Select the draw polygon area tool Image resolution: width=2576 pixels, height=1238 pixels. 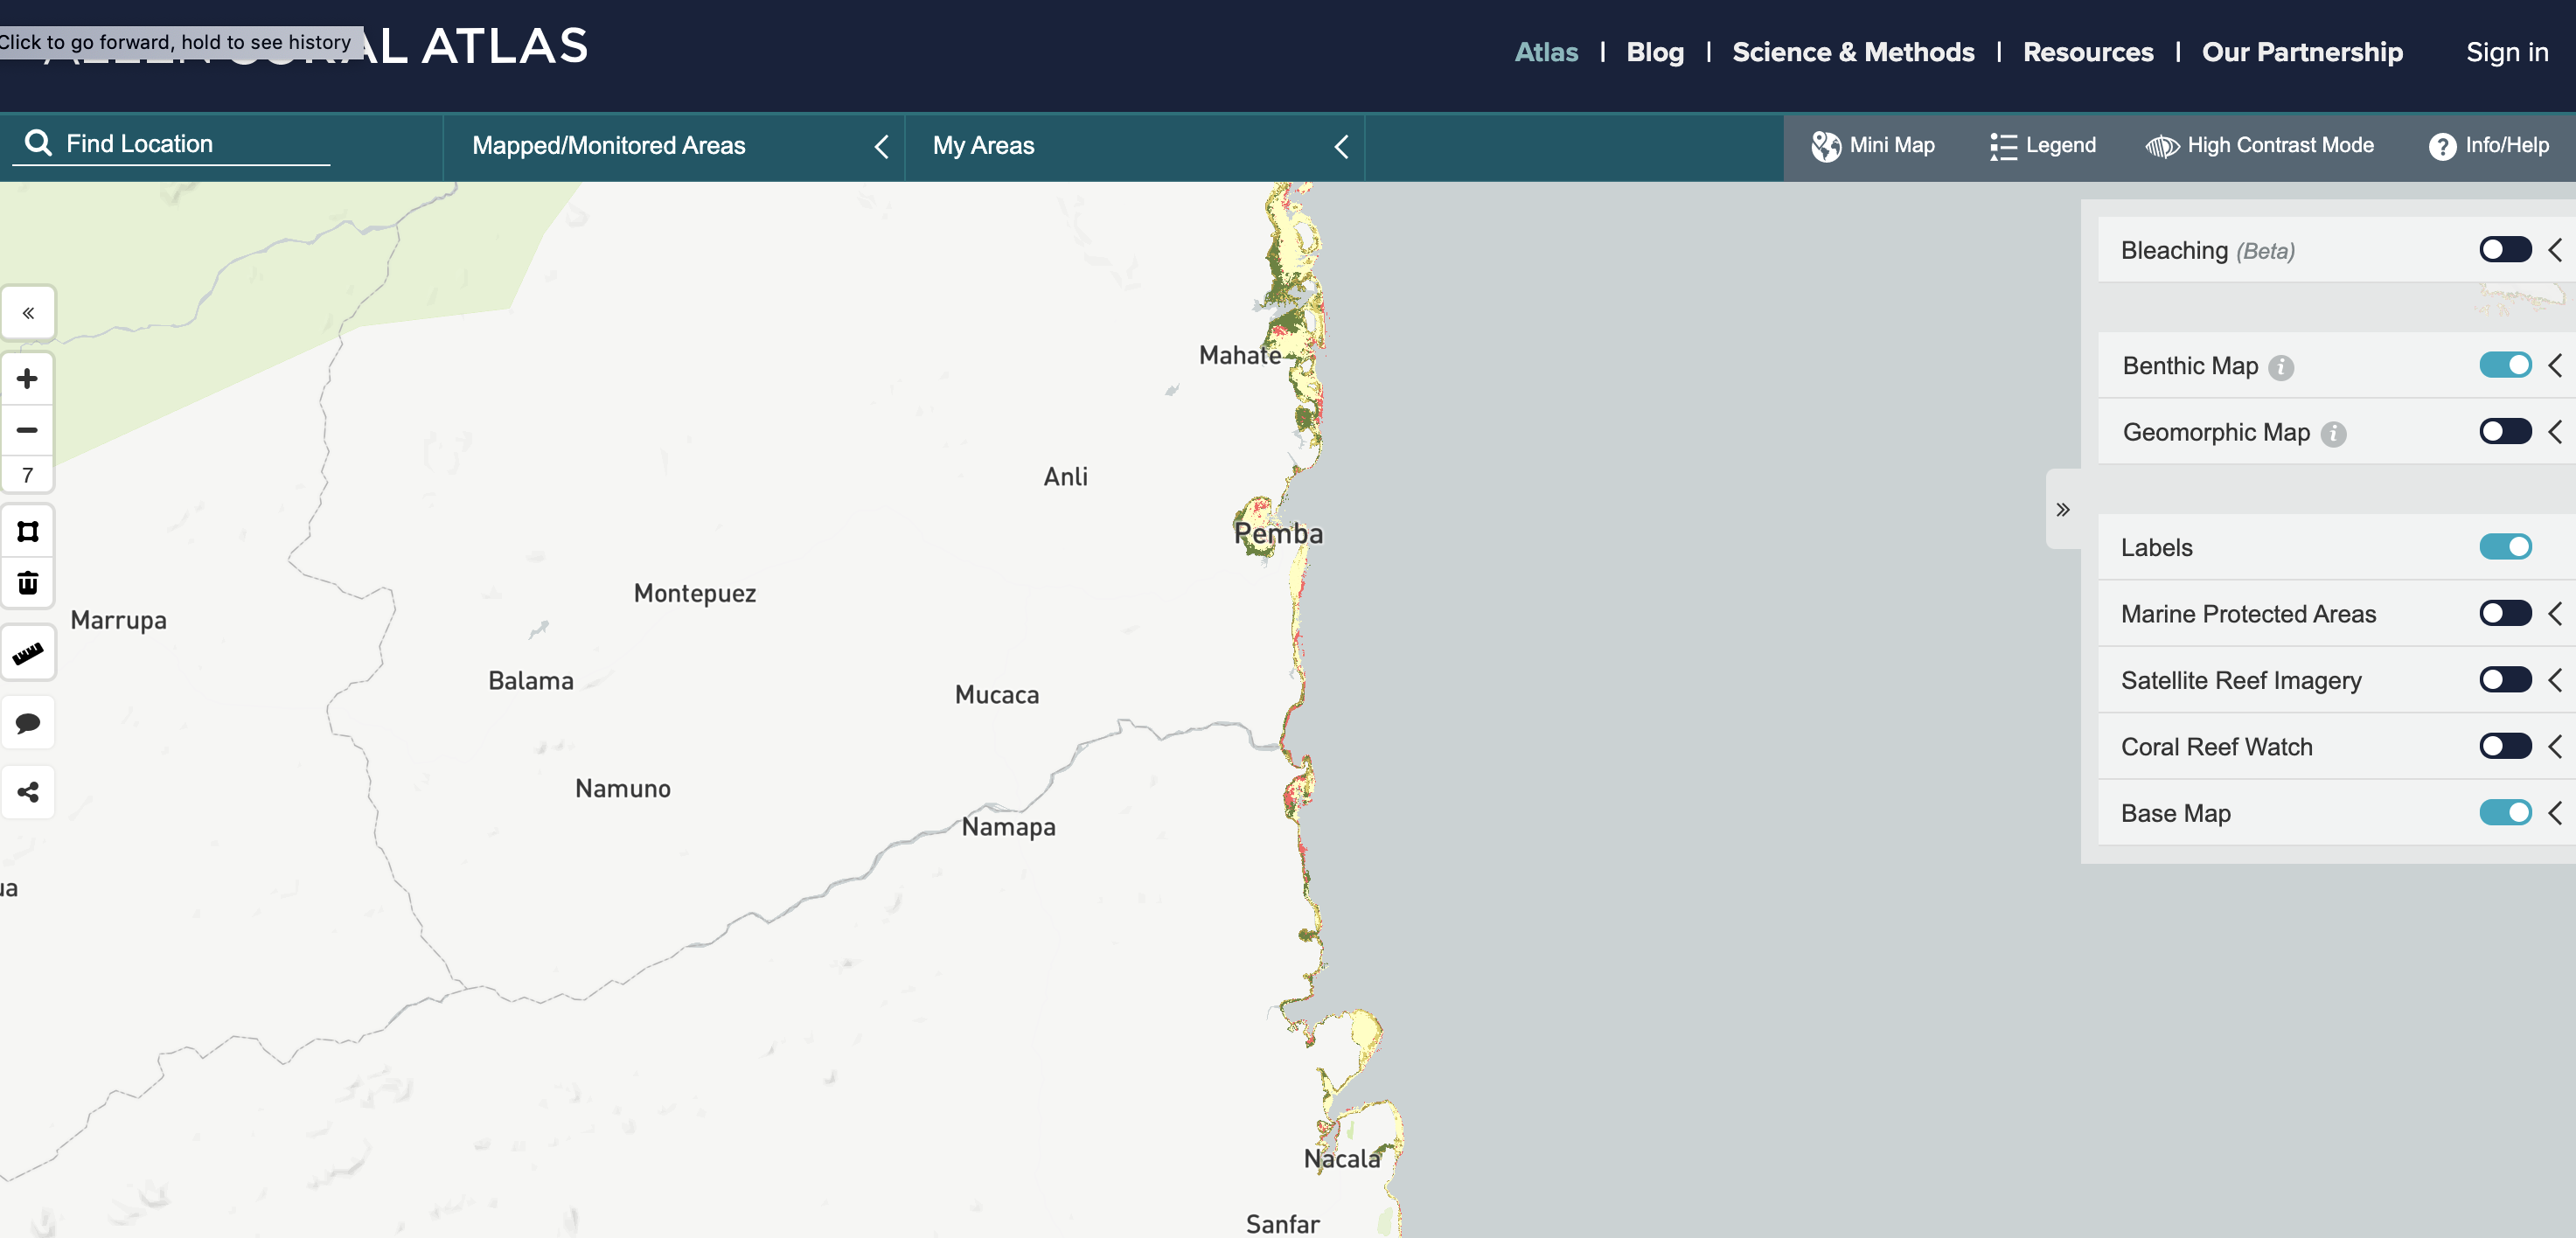point(27,531)
